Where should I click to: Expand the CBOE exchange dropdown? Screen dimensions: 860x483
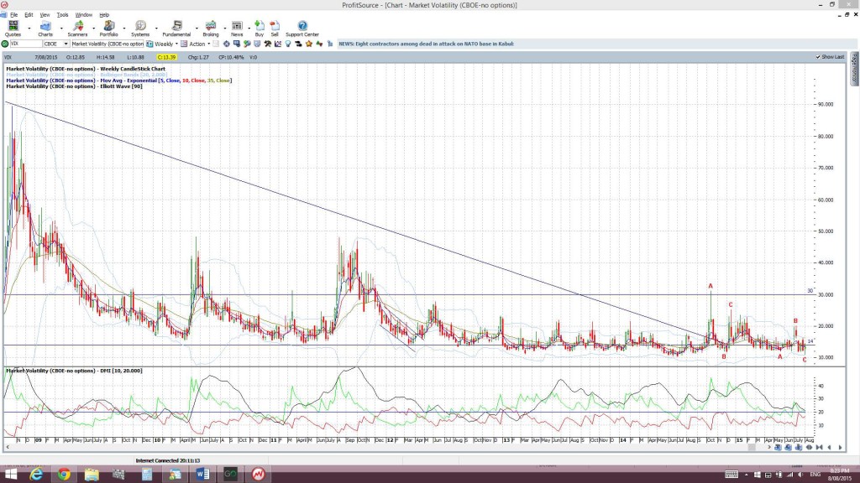tap(66, 44)
